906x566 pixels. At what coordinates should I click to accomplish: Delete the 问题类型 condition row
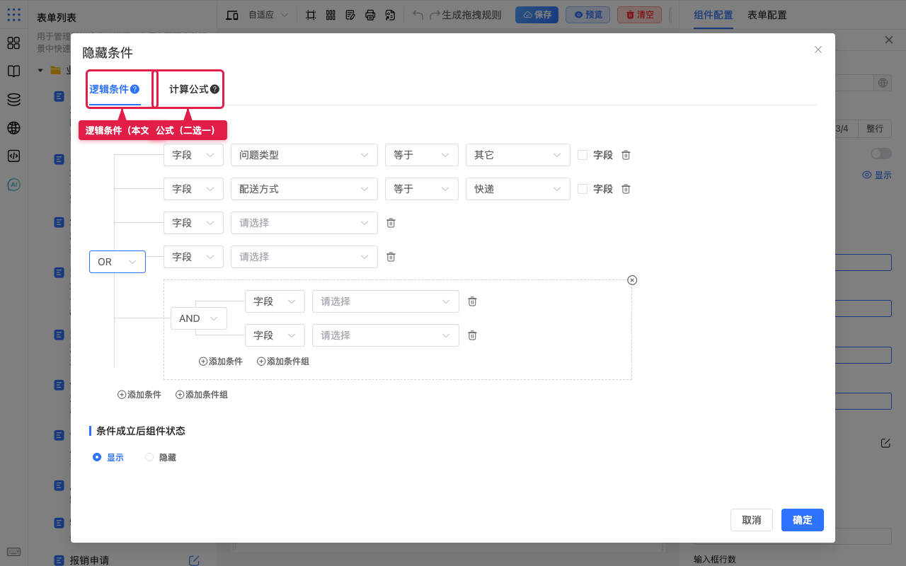(x=626, y=155)
